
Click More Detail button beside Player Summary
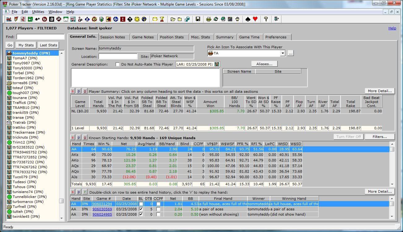tap(380, 91)
